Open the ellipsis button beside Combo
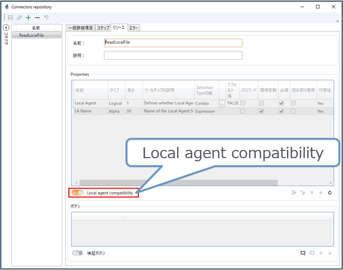This screenshot has height=270, width=343. pyautogui.click(x=222, y=104)
